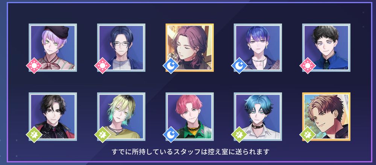Click the pink sun badge on glasses character

(x=102, y=65)
